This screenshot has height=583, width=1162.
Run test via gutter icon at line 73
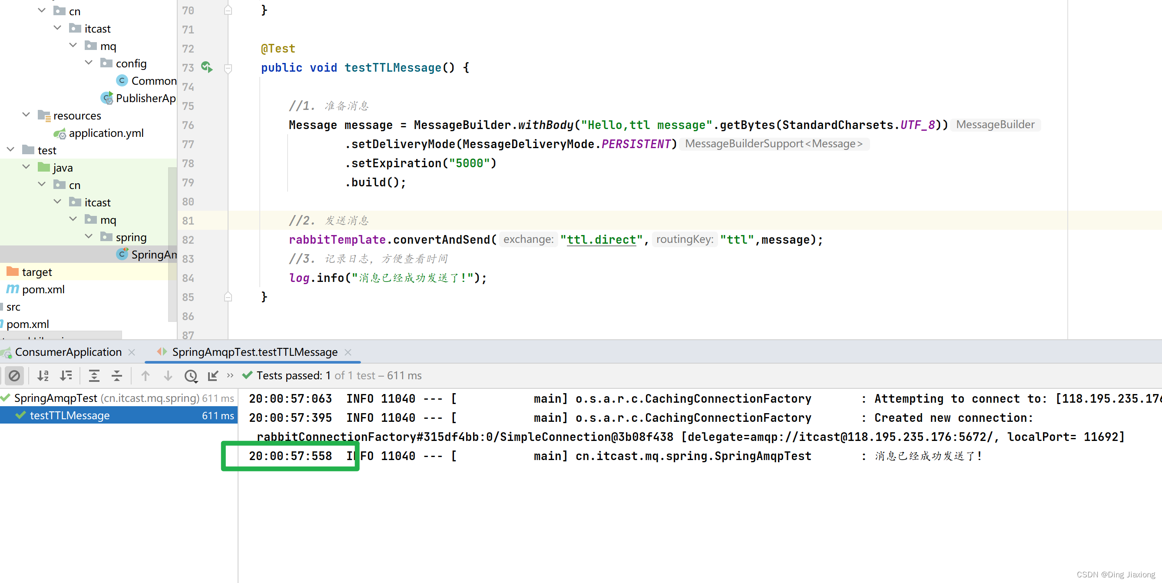[207, 67]
